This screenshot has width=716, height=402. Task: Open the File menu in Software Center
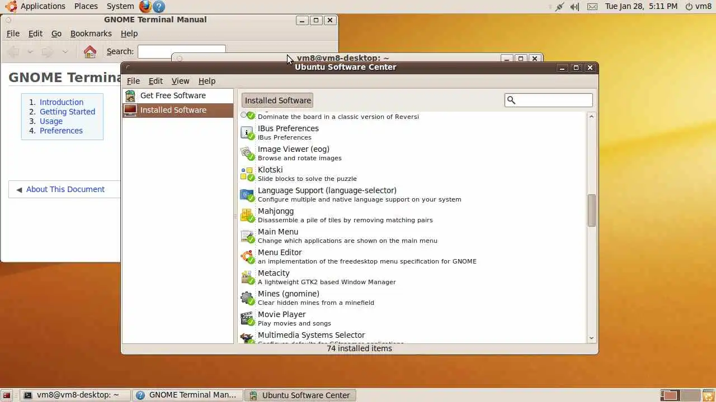point(133,81)
